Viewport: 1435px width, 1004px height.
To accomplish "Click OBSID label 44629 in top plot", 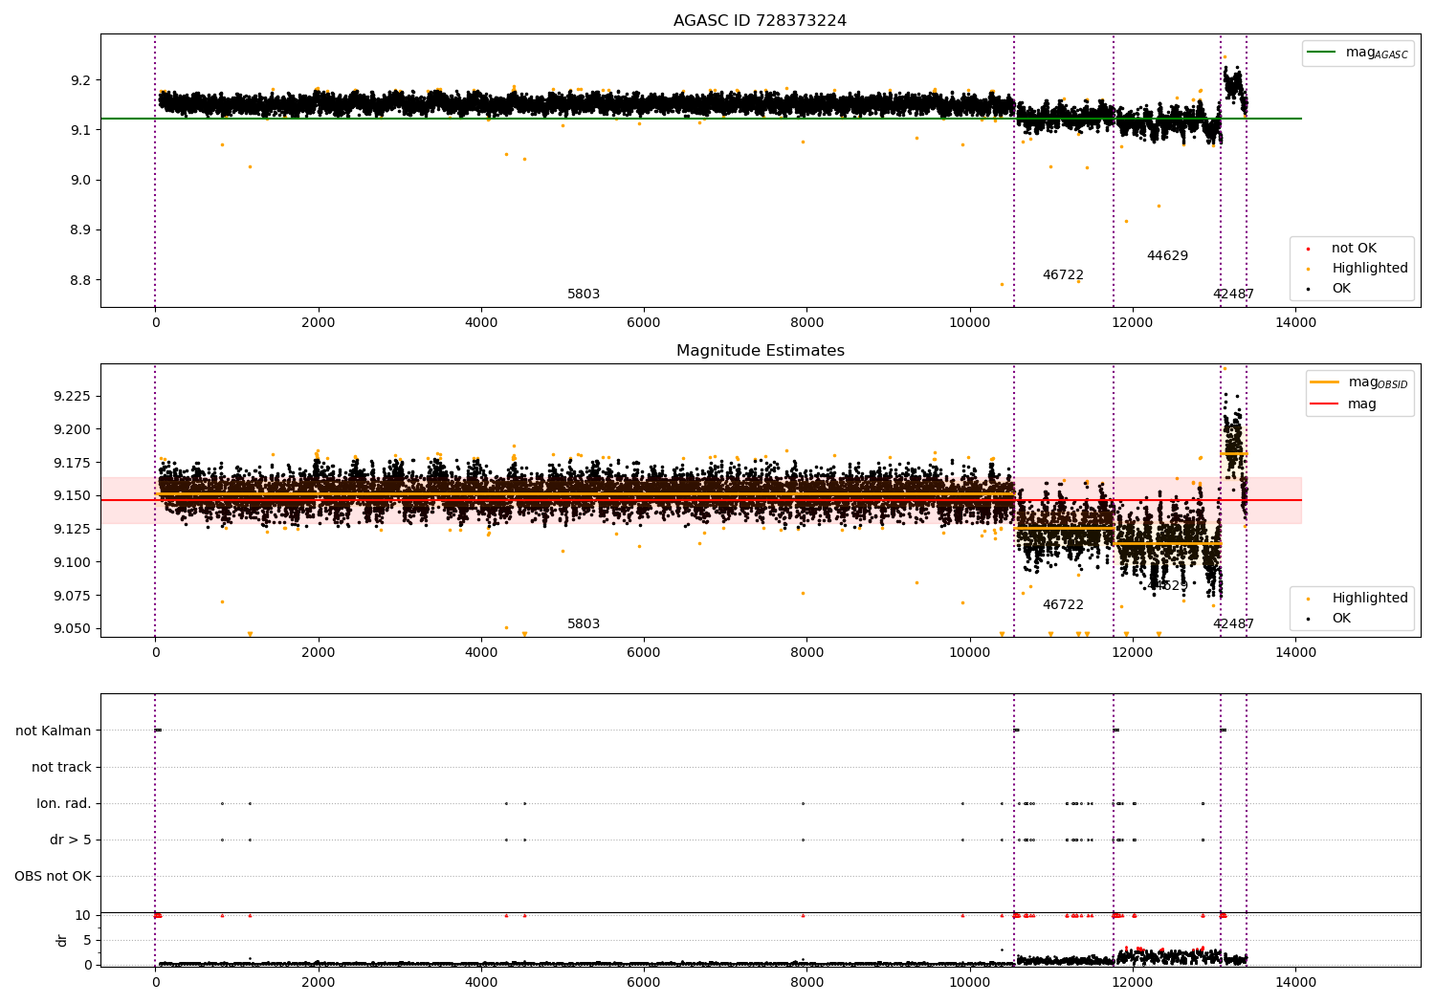I will [x=1167, y=256].
